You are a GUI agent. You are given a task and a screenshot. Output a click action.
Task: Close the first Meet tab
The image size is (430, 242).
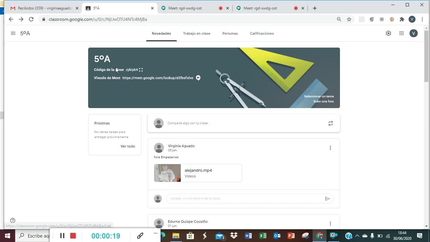228,8
